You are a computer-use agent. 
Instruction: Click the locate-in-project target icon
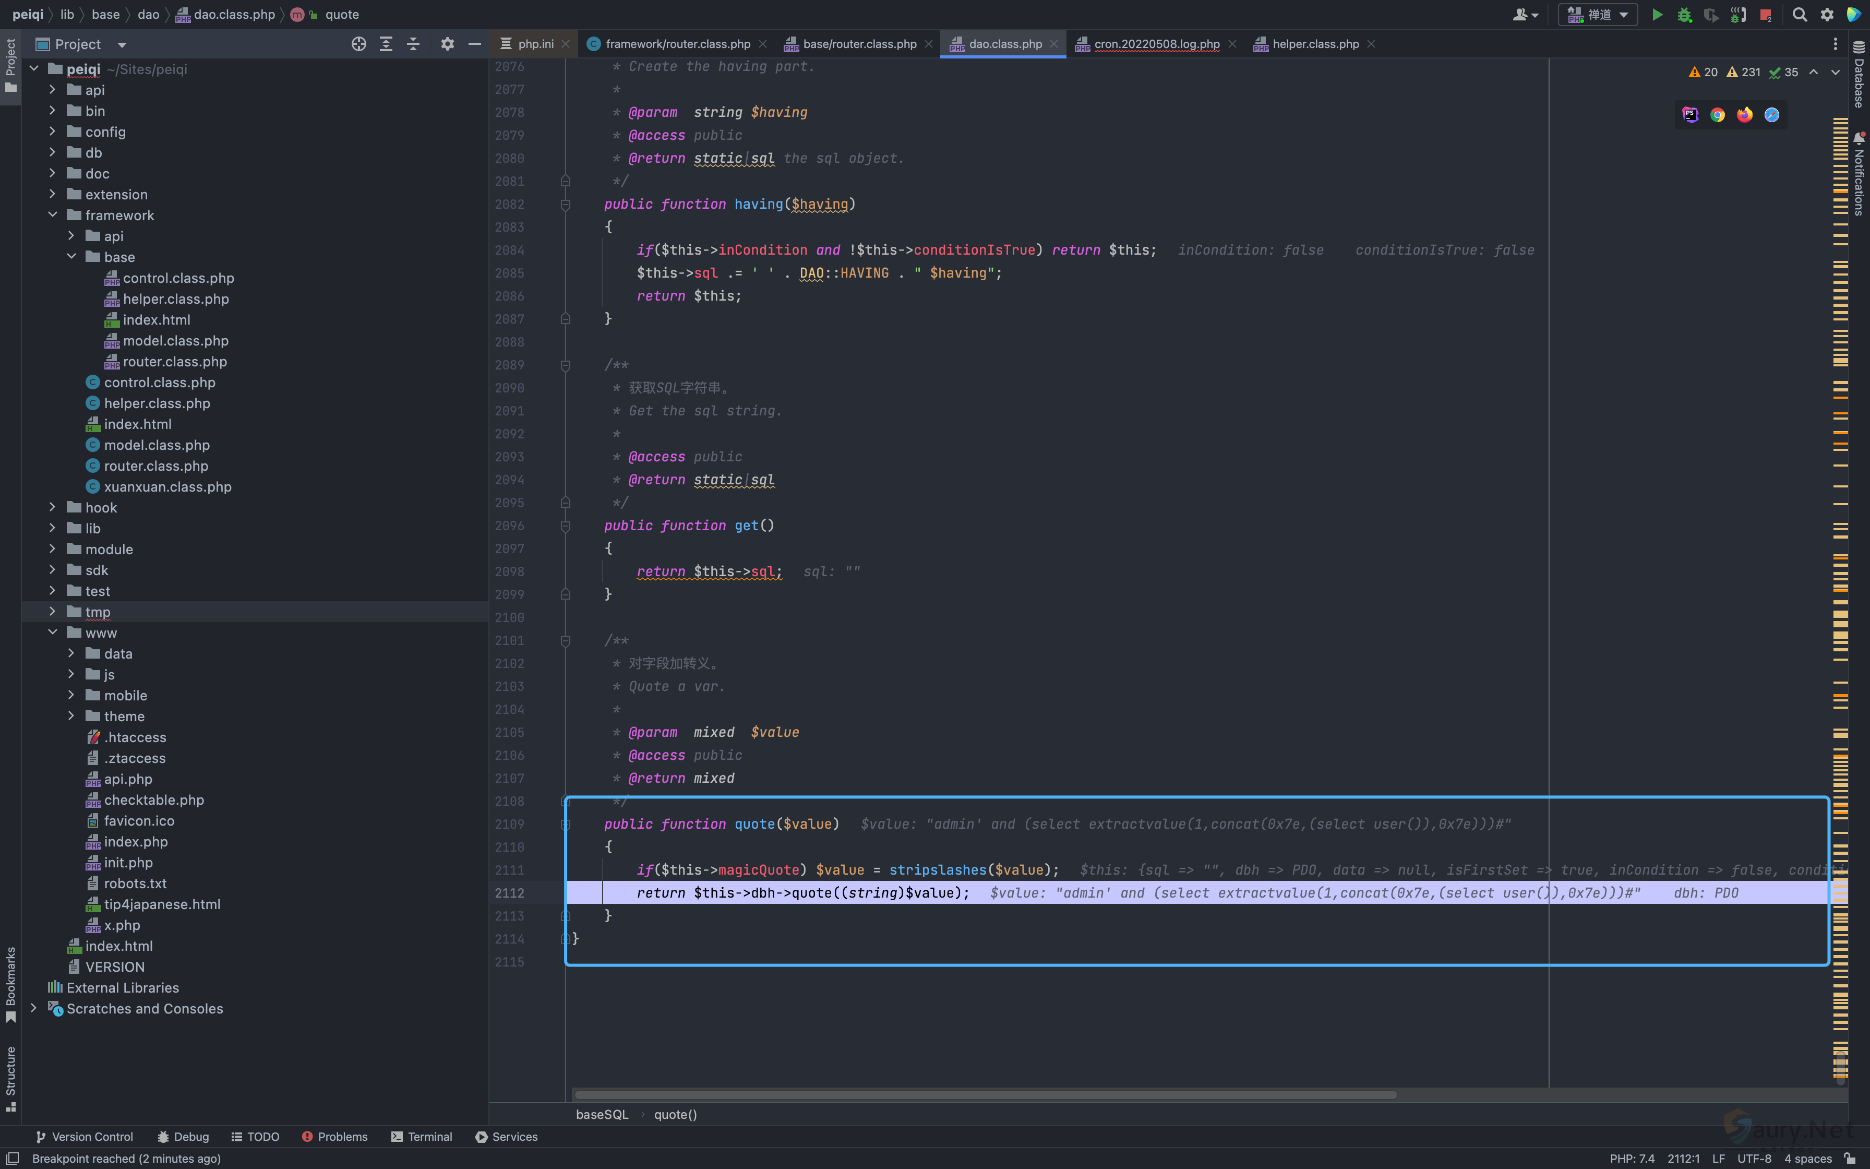358,44
